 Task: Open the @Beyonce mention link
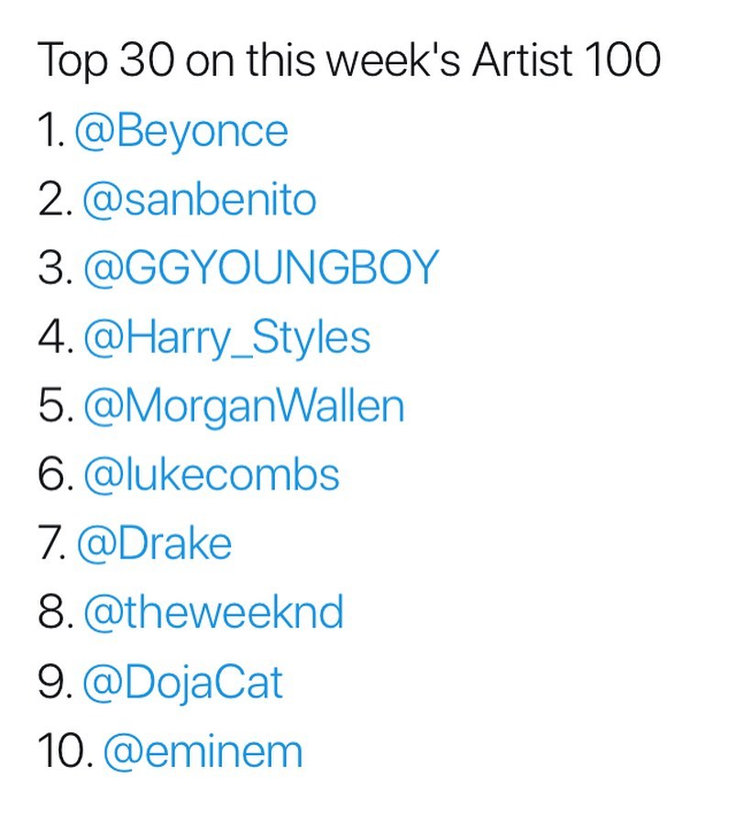pyautogui.click(x=181, y=131)
